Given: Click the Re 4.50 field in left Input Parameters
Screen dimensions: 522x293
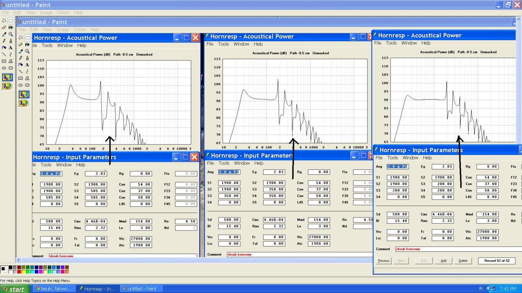Looking at the screenshot, I should click(x=186, y=221).
